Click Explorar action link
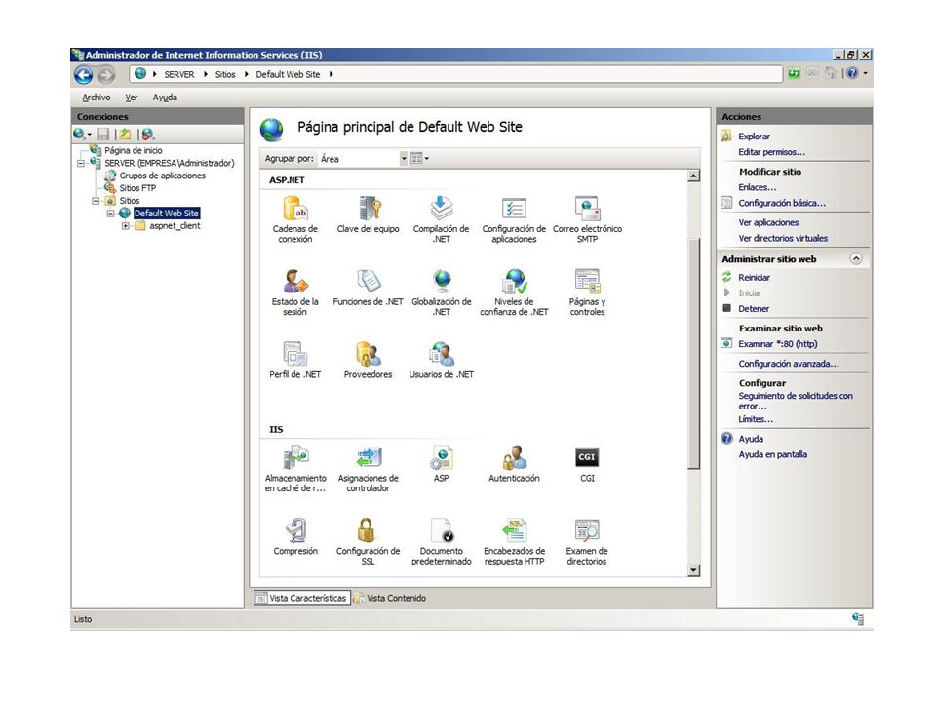 754,136
